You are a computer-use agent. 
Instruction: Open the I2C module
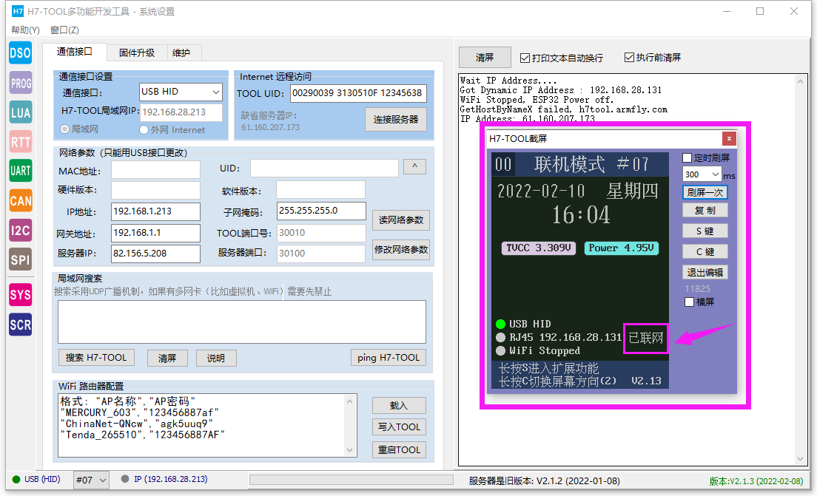[20, 230]
